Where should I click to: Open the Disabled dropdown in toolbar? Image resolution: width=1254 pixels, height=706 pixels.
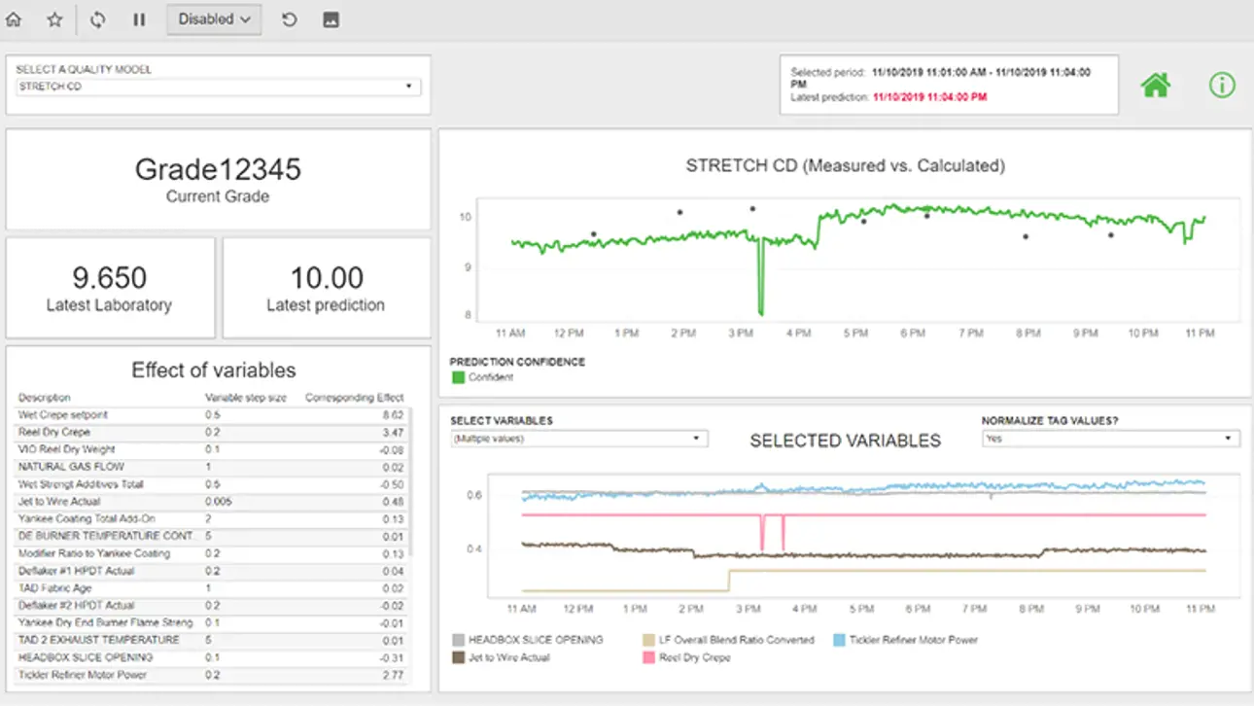click(x=214, y=19)
